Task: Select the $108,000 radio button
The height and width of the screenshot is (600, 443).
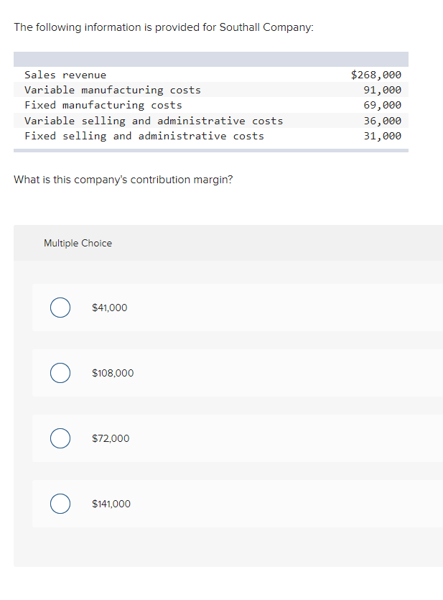Action: click(x=60, y=373)
